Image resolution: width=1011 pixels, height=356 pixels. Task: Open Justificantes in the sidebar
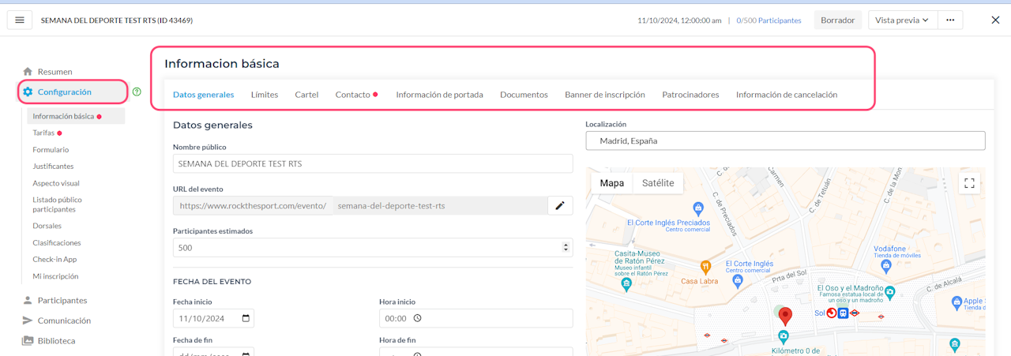pos(53,167)
